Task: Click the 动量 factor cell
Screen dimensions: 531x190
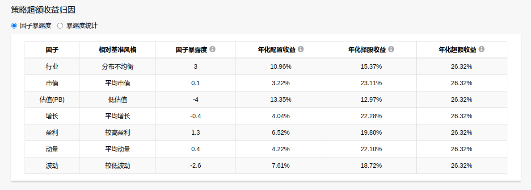Action: 52,149
